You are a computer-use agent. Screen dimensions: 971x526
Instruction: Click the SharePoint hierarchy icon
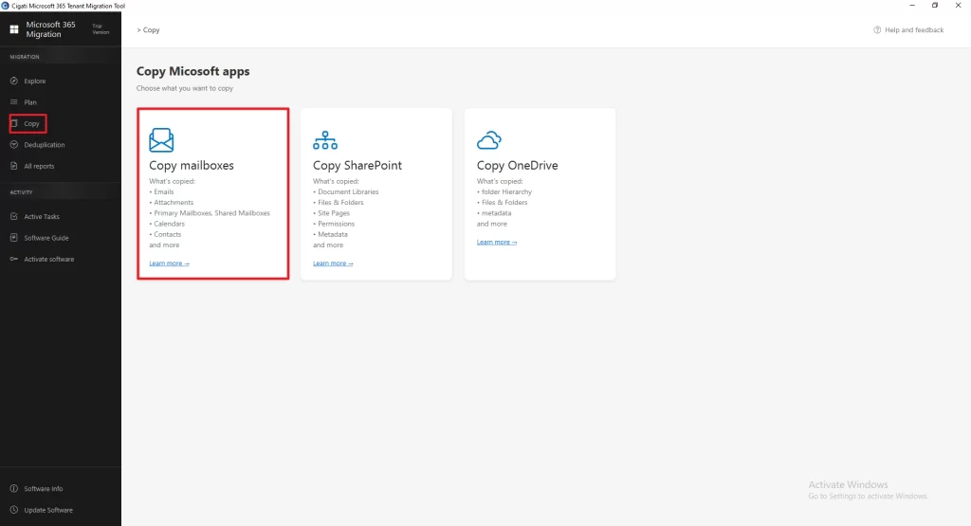coord(325,140)
